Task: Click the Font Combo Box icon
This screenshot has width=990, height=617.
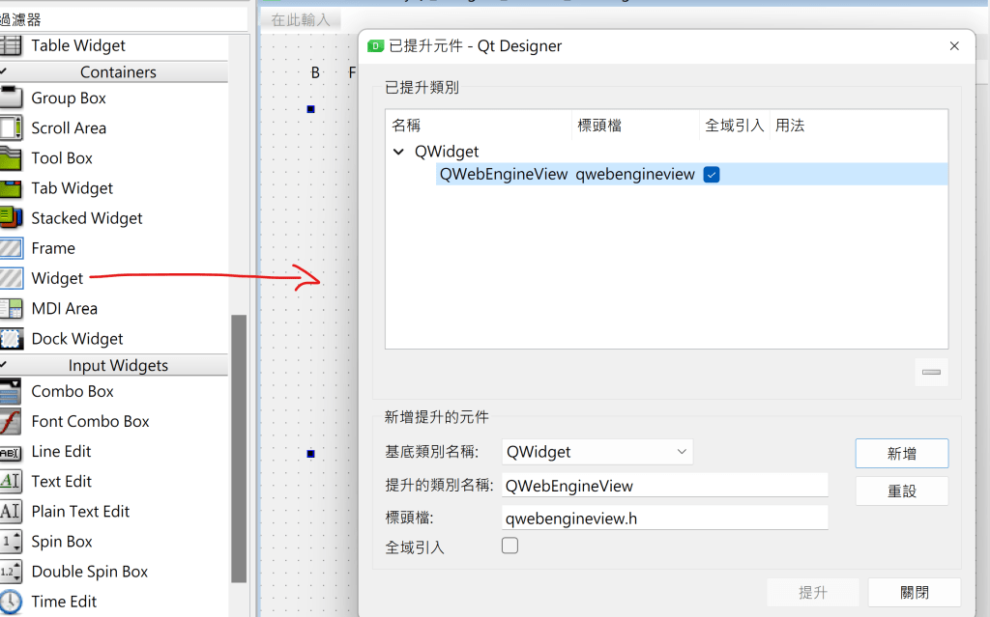Action: [11, 422]
